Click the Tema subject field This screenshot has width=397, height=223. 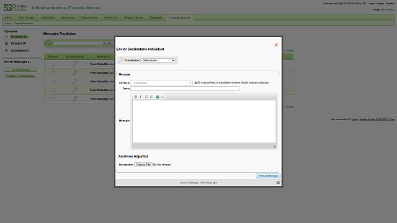(x=185, y=89)
